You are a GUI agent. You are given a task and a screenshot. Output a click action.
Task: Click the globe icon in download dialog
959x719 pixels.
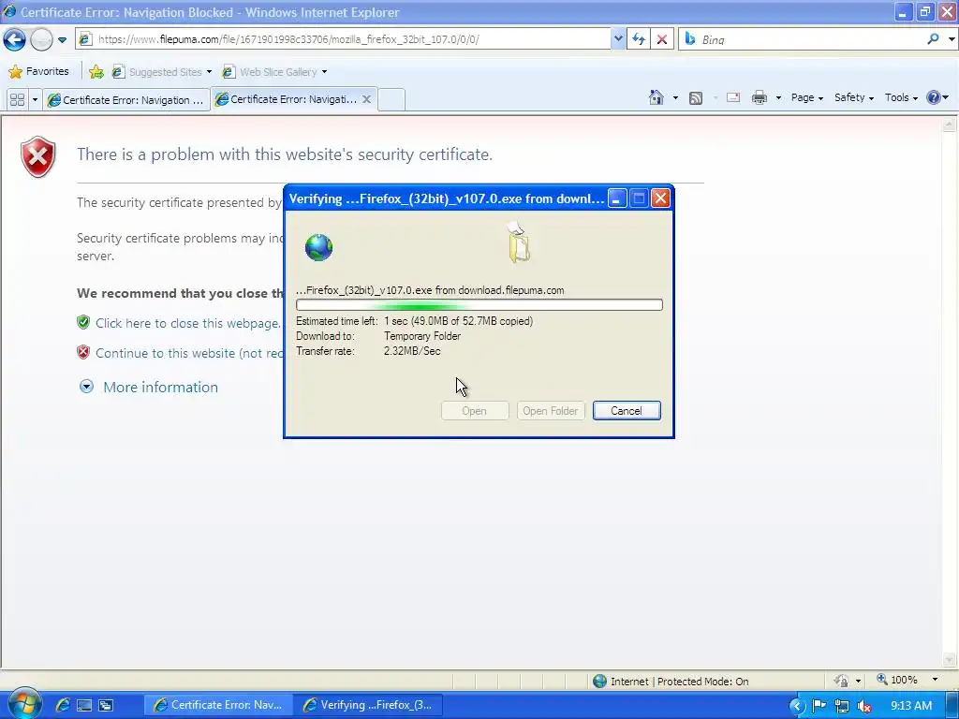coord(318,247)
